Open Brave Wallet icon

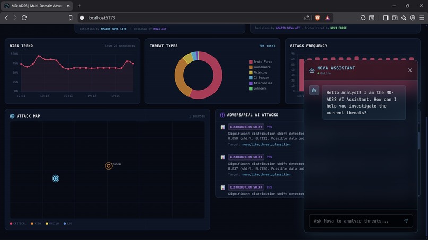pyautogui.click(x=395, y=17)
